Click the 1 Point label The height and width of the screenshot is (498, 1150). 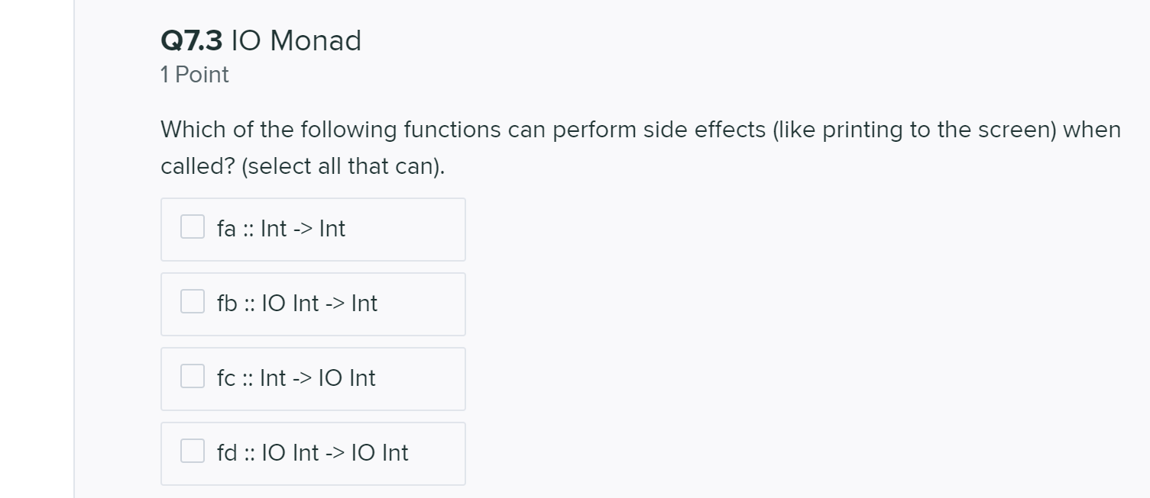(193, 74)
